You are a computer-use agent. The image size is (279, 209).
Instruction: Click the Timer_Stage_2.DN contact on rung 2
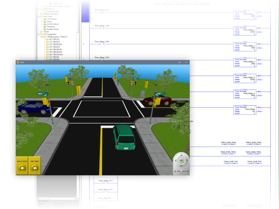[101, 44]
